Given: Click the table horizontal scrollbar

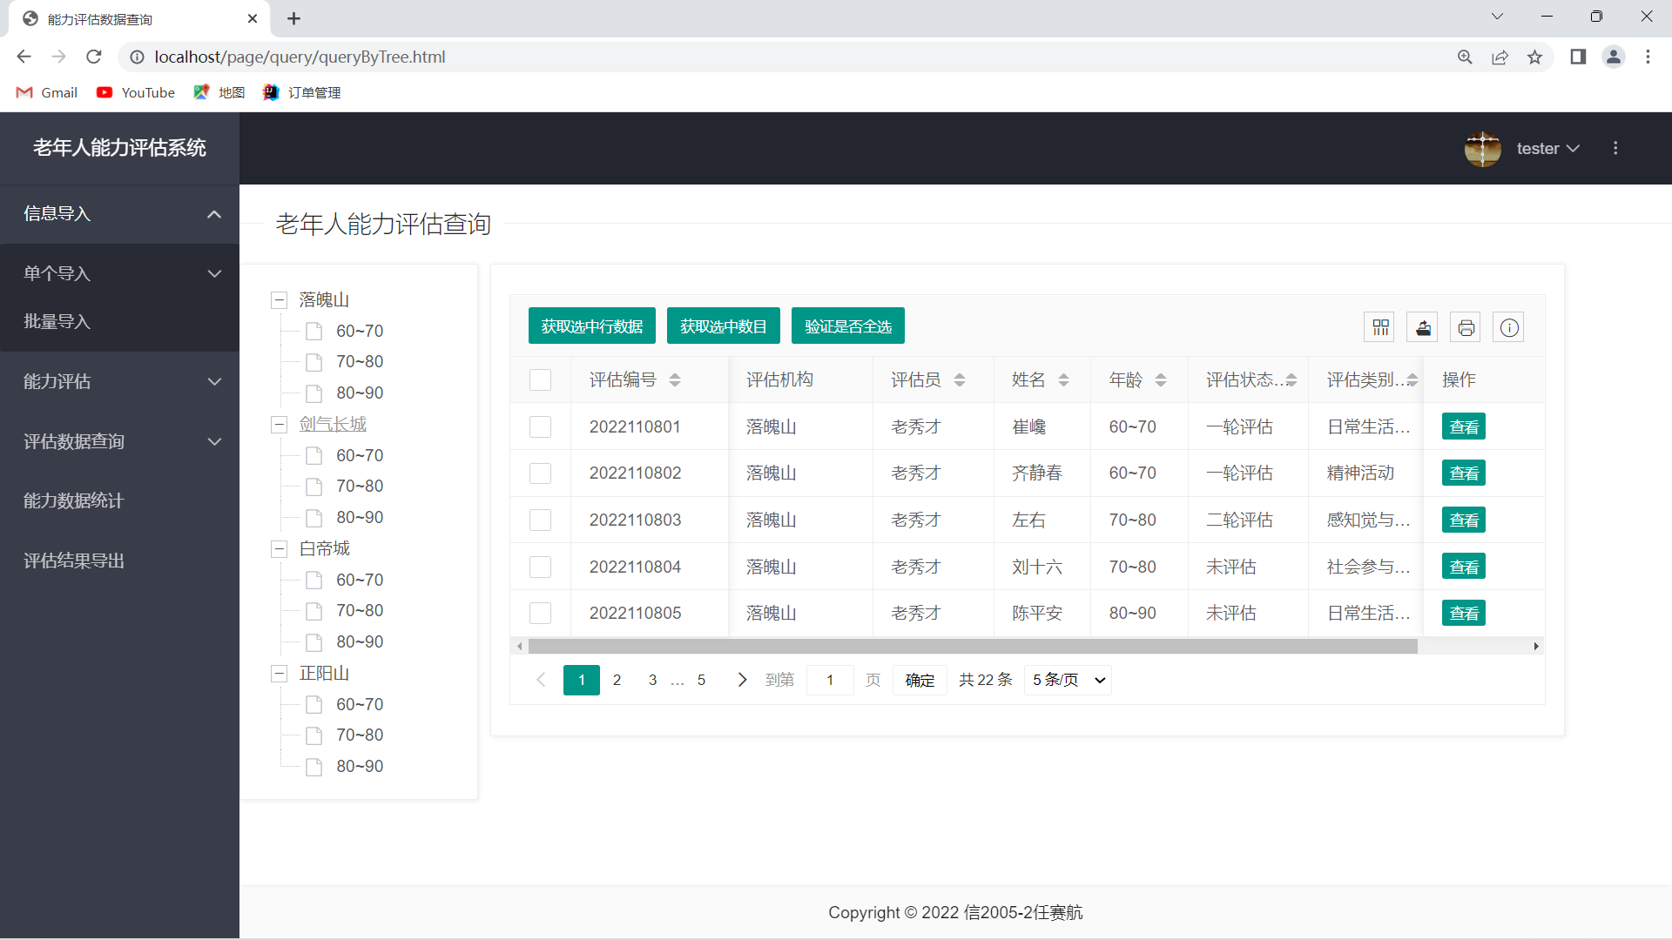Looking at the screenshot, I should pos(972,646).
